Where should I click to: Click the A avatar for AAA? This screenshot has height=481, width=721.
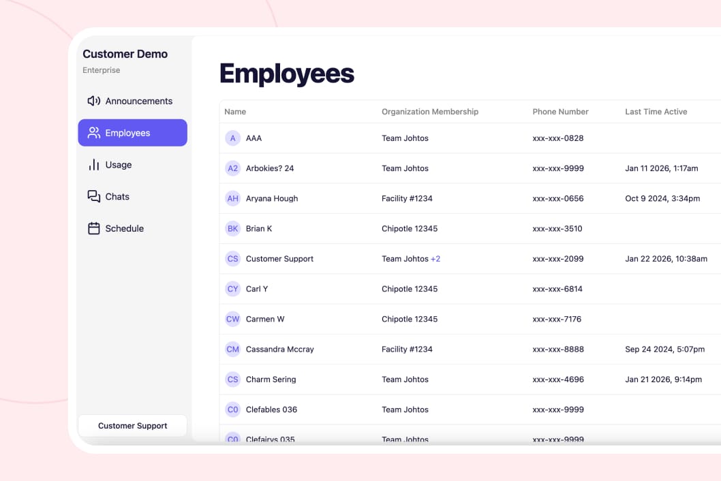click(232, 138)
